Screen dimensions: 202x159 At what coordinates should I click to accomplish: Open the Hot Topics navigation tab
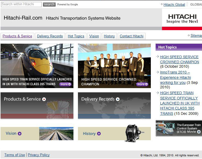coord(76,36)
